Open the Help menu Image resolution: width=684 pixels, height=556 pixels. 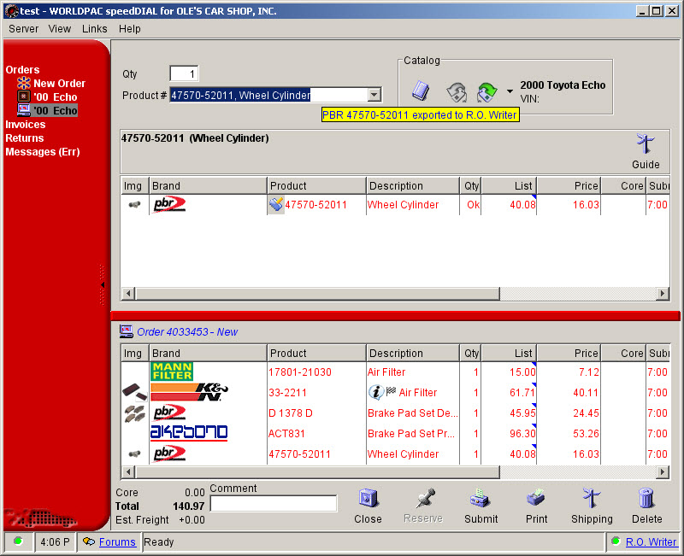pyautogui.click(x=130, y=29)
